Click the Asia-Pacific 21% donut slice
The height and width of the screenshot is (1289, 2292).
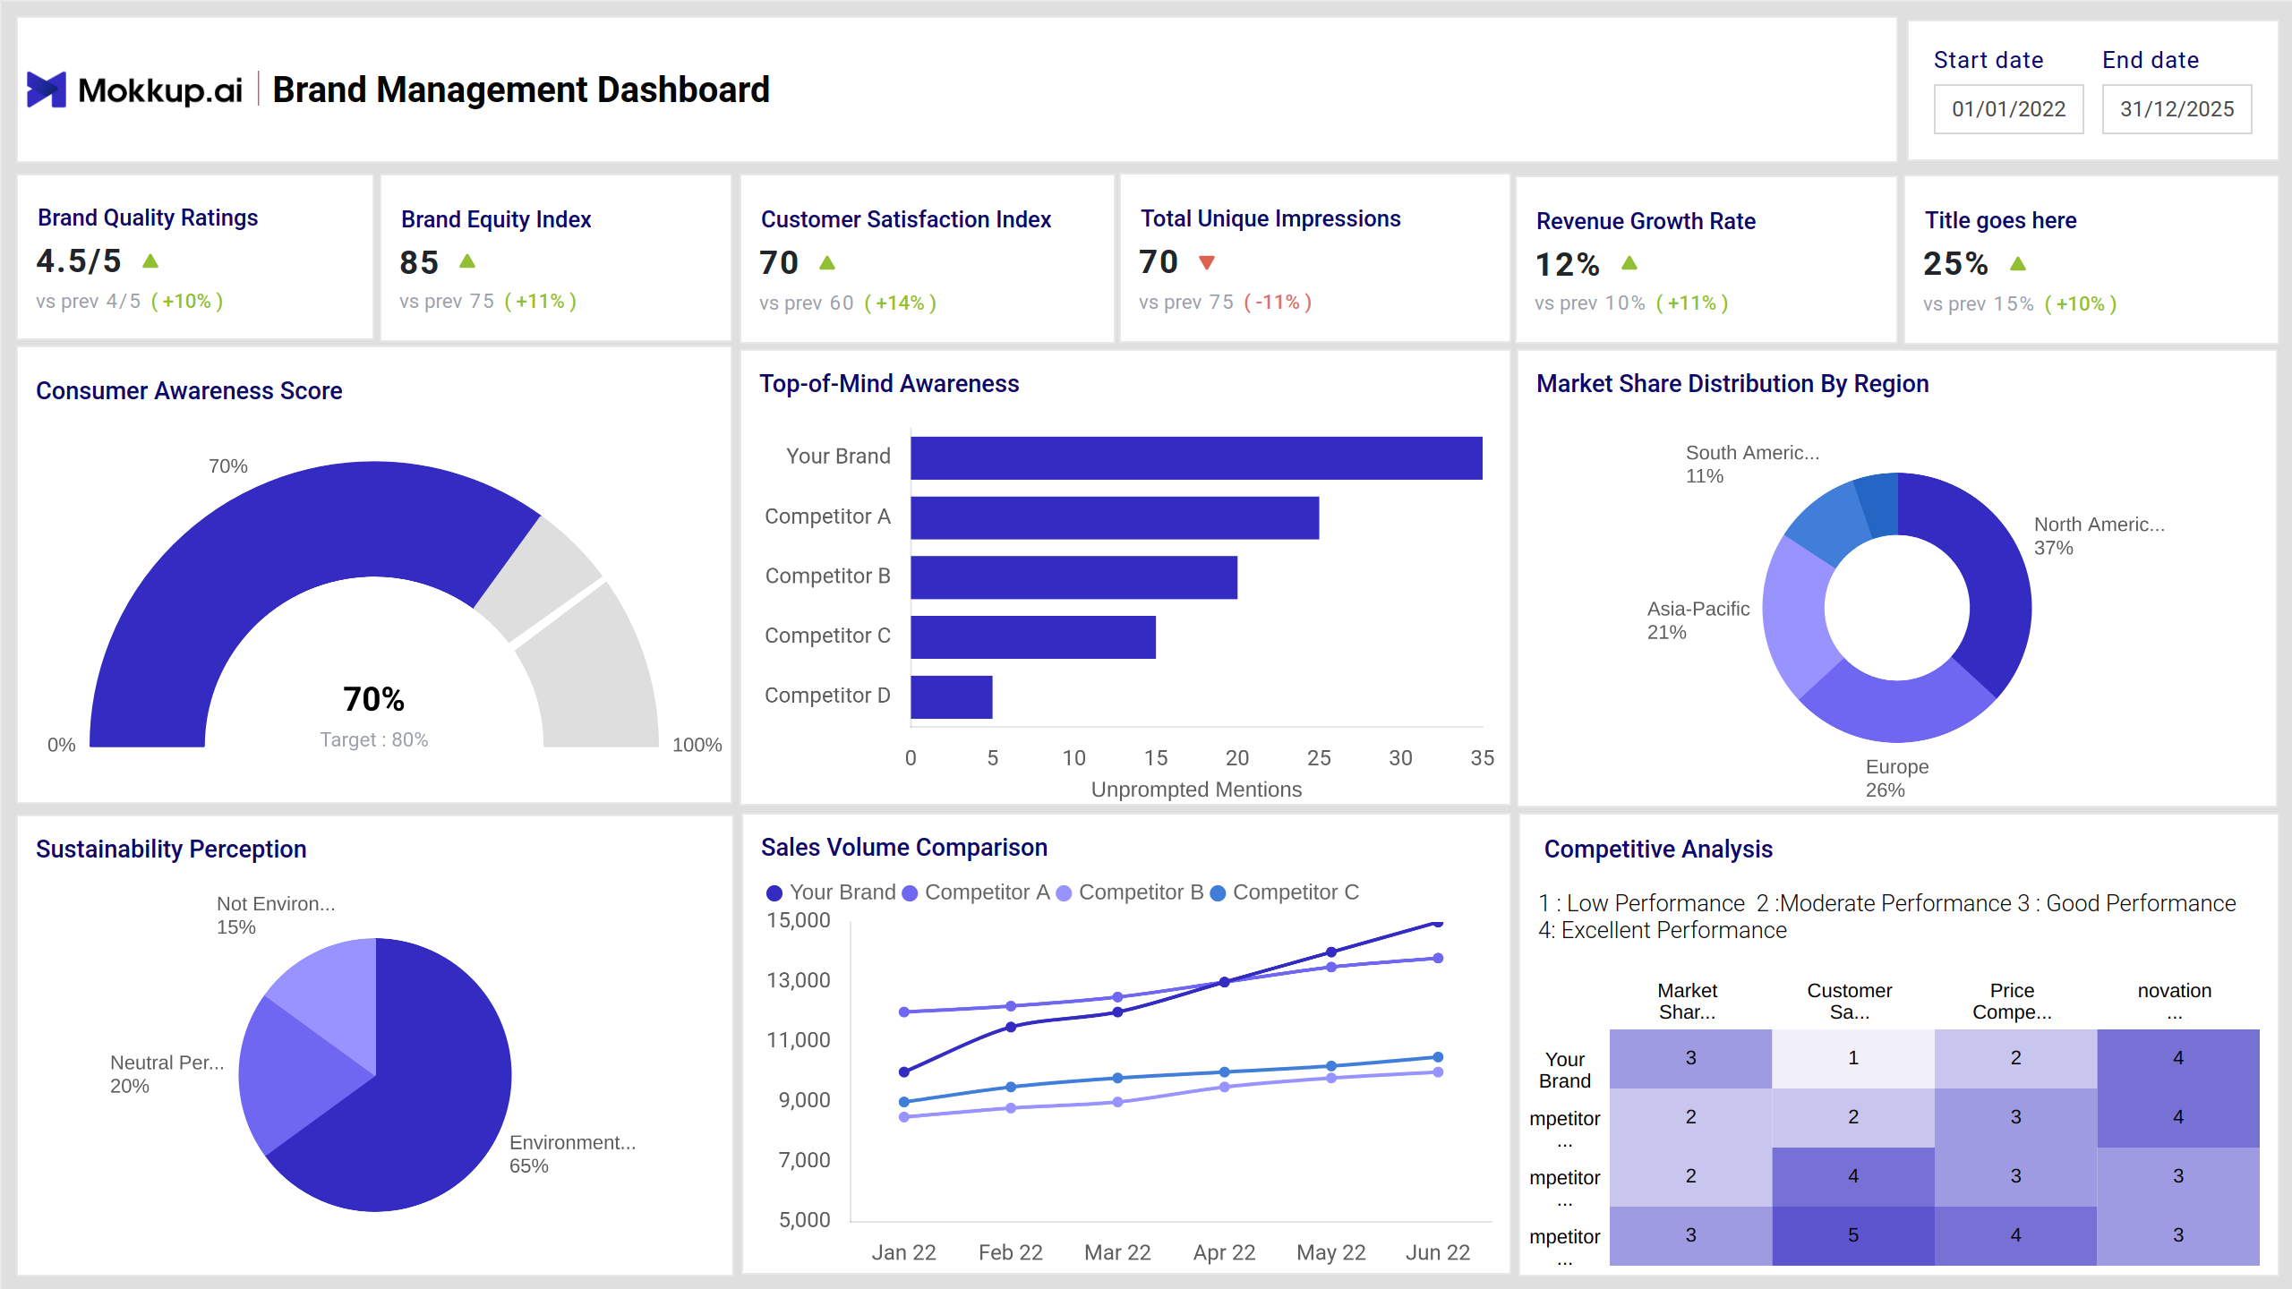pos(1795,618)
